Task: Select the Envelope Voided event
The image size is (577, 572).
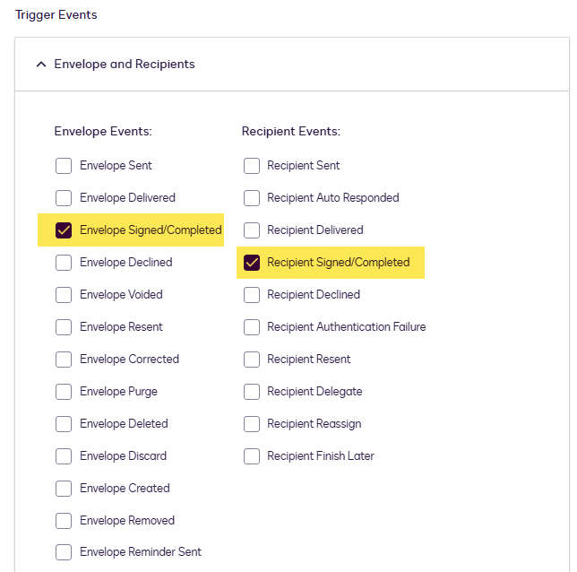Action: (x=64, y=295)
